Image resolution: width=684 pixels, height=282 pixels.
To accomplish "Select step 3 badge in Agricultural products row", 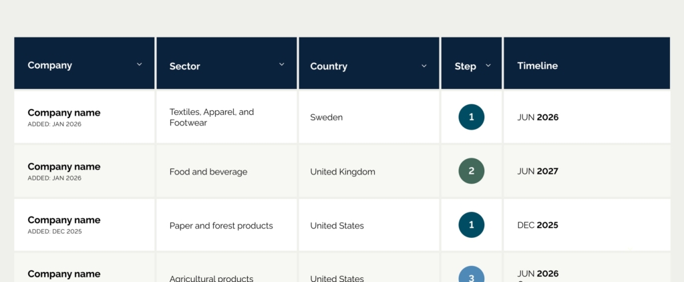I will click(x=471, y=275).
